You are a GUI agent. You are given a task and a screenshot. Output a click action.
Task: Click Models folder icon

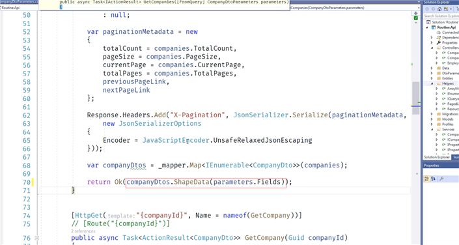click(439, 119)
